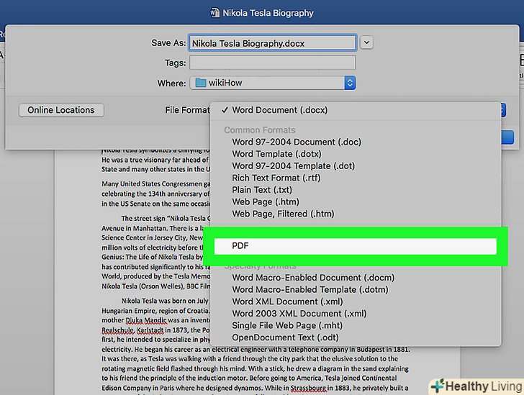524x395 pixels.
Task: Click the Online Locations button
Action: point(61,110)
